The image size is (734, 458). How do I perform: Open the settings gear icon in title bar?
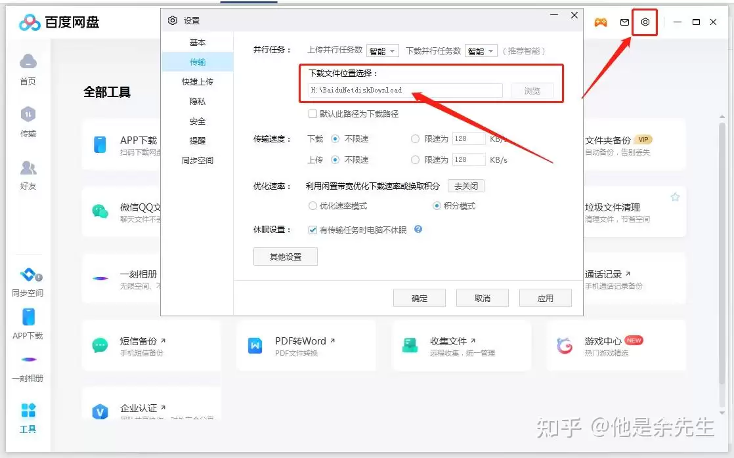tap(645, 22)
